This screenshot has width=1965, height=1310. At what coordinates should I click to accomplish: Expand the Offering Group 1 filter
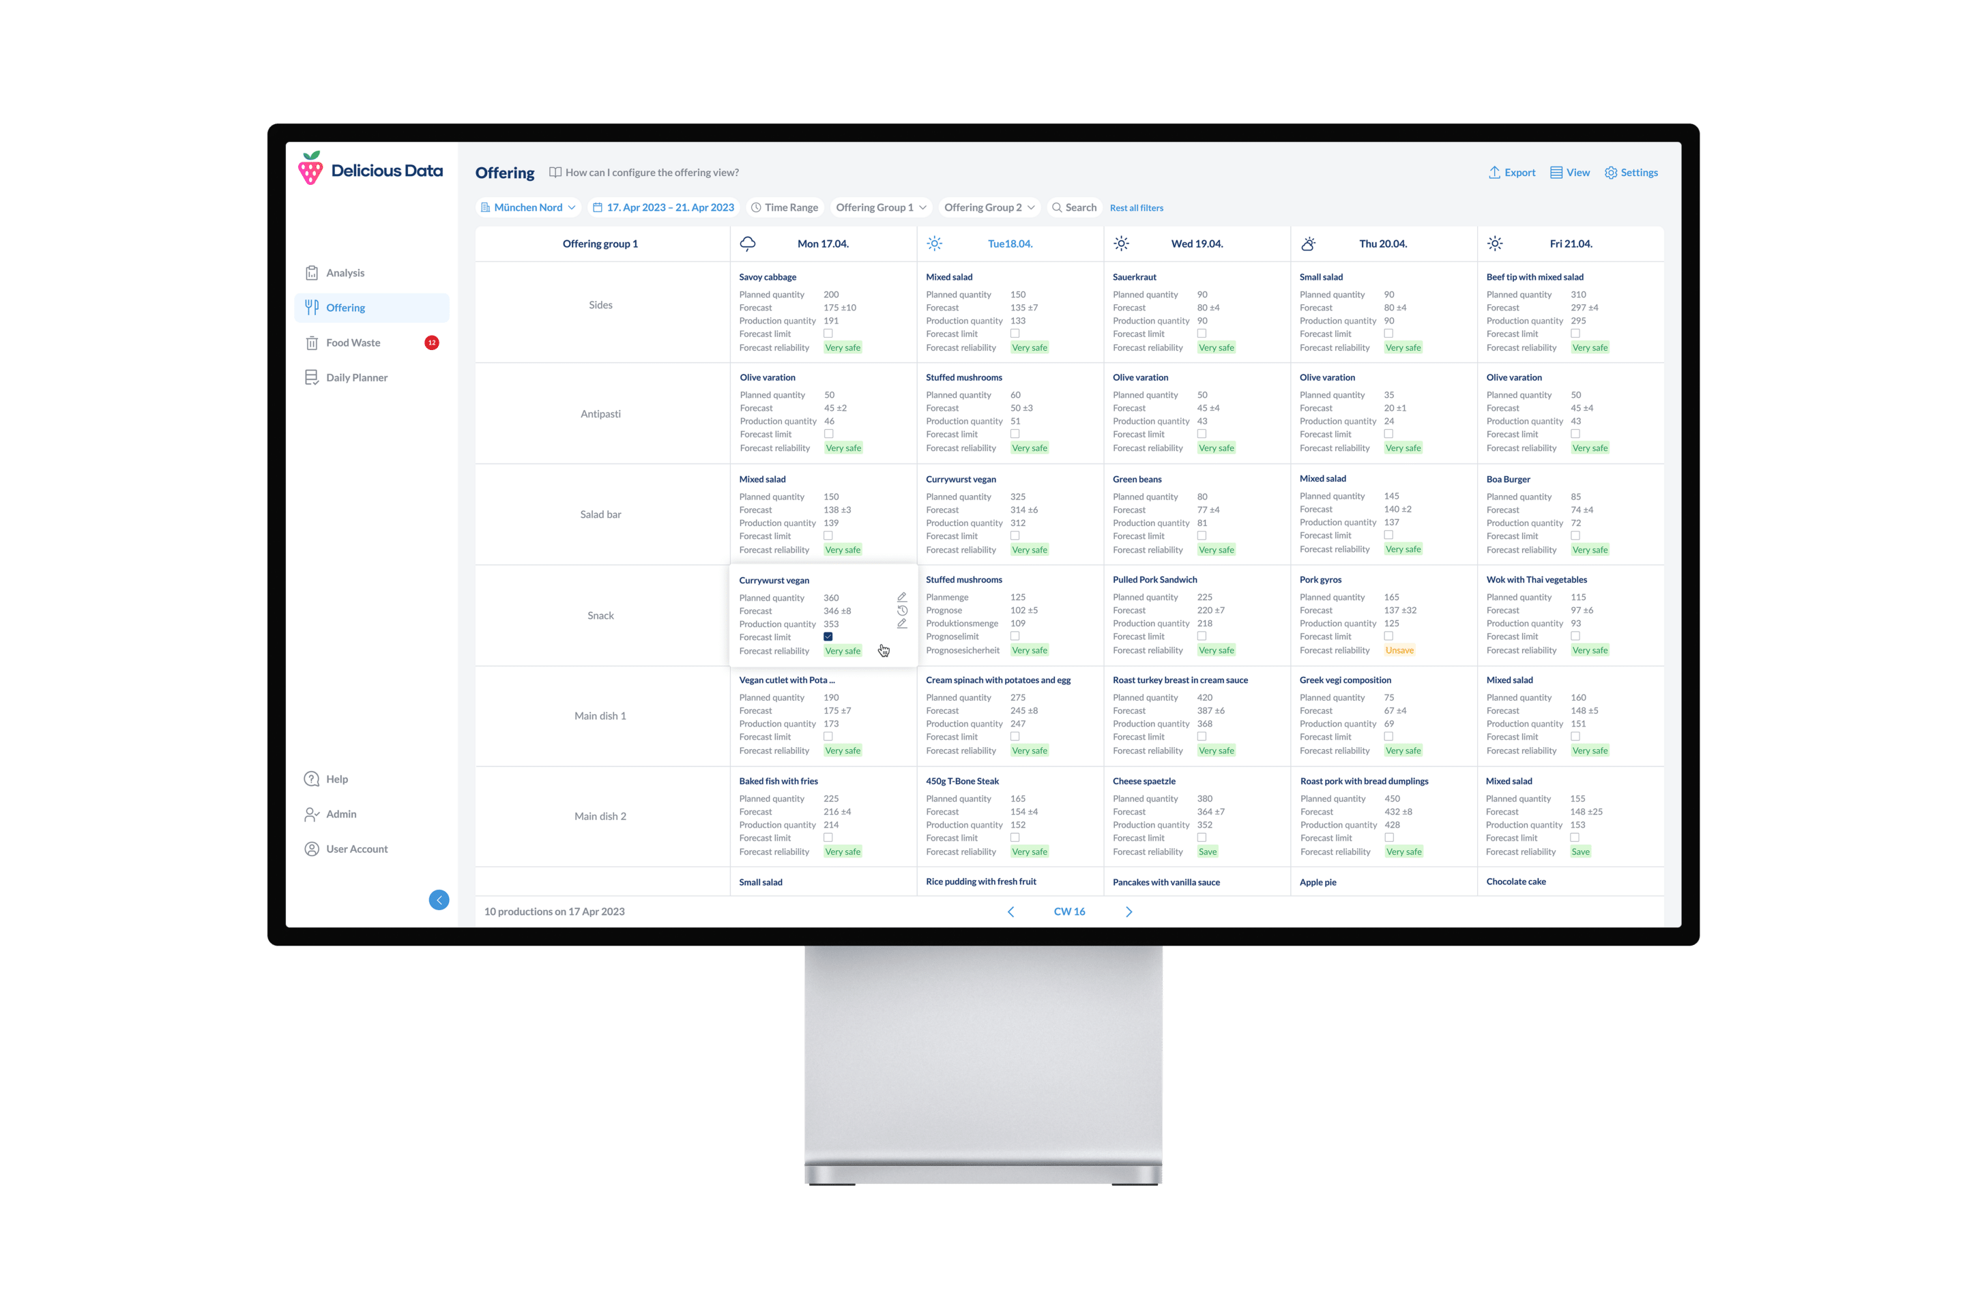[882, 207]
